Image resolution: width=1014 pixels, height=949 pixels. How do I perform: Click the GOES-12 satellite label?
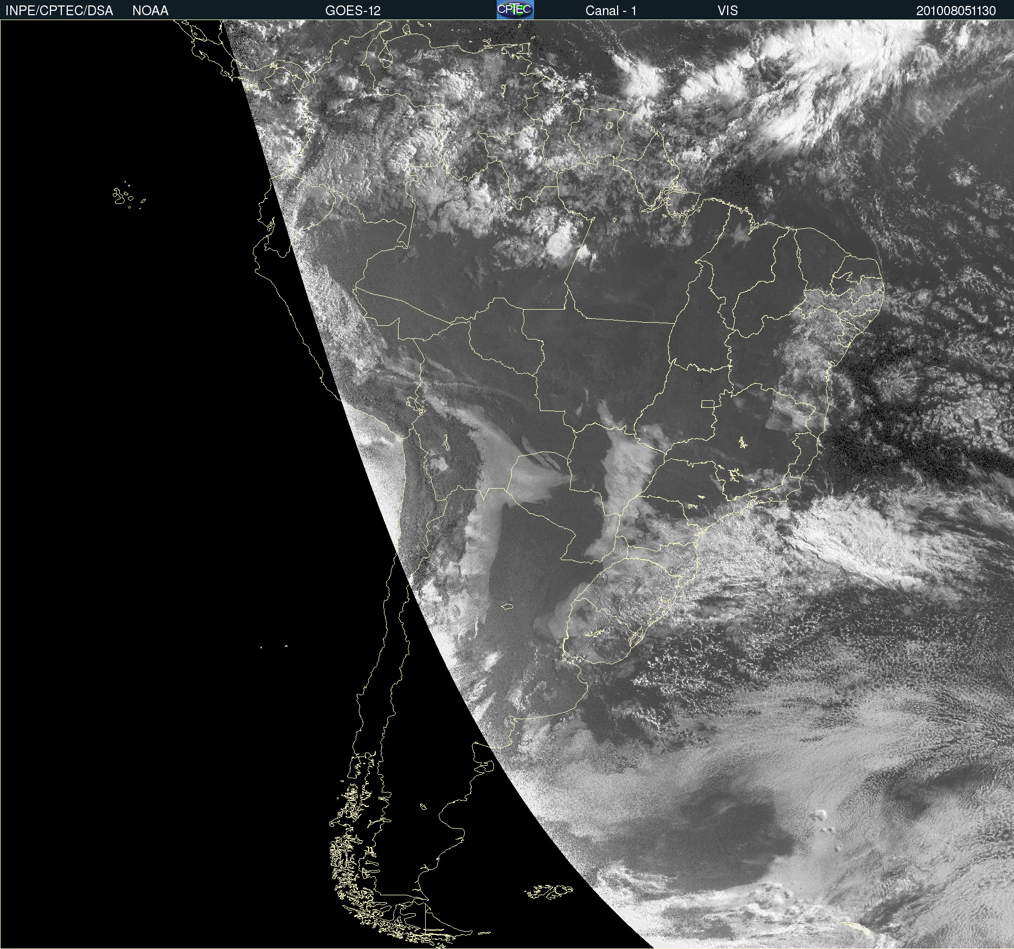(x=353, y=11)
